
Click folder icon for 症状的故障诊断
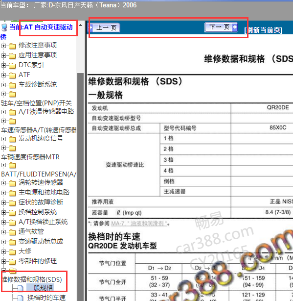click(x=12, y=203)
